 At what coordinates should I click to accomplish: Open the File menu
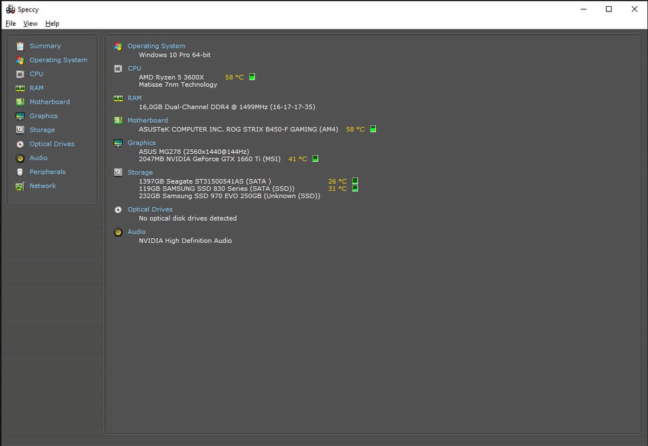coord(11,24)
